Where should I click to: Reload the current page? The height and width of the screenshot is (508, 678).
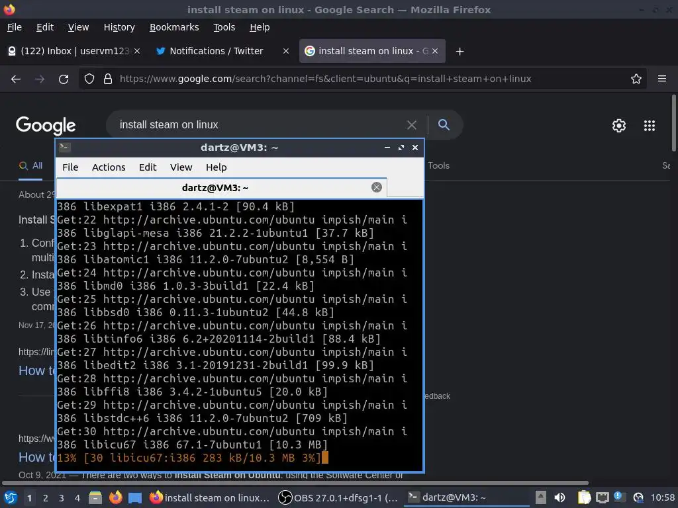pyautogui.click(x=64, y=79)
